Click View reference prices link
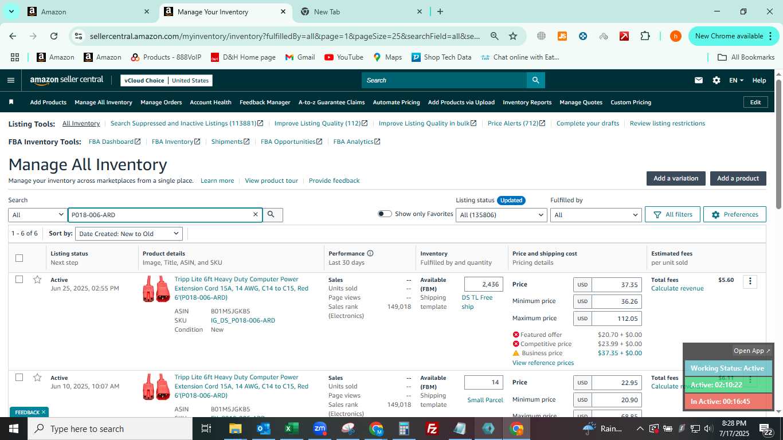Screen dimensions: 783x440 point(543,363)
